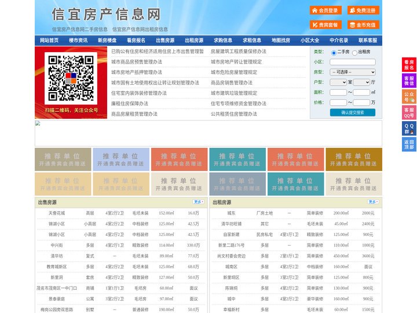Open the 室 count dropdown

pyautogui.click(x=338, y=82)
